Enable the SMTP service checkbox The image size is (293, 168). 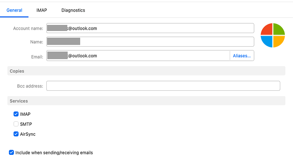tap(16, 124)
